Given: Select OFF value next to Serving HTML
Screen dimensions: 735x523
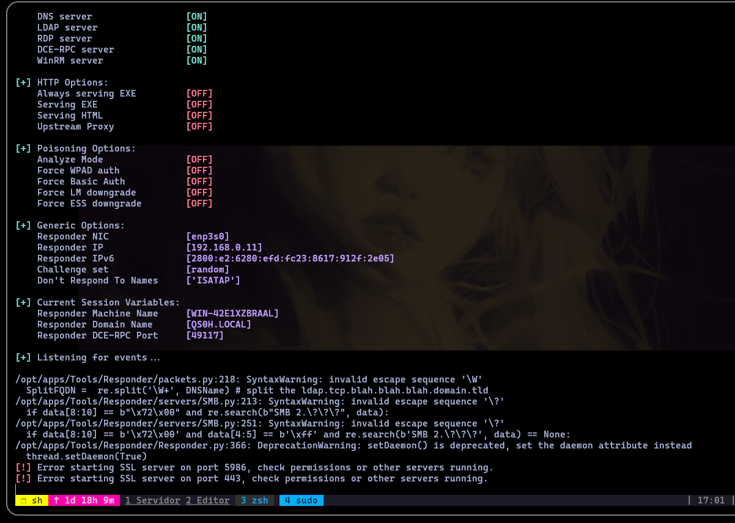Looking at the screenshot, I should [x=199, y=115].
